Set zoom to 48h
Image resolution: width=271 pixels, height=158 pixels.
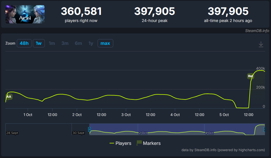pyautogui.click(x=24, y=43)
